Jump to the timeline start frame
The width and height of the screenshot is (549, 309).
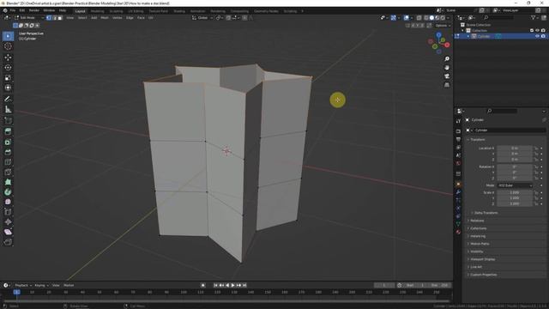[215, 285]
